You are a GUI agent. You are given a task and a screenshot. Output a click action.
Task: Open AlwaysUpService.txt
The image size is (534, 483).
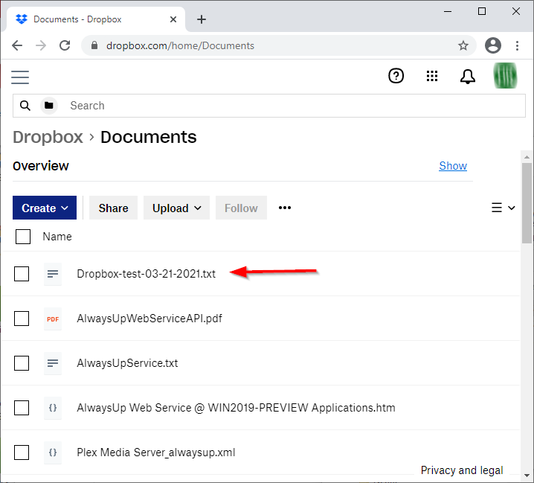point(127,363)
